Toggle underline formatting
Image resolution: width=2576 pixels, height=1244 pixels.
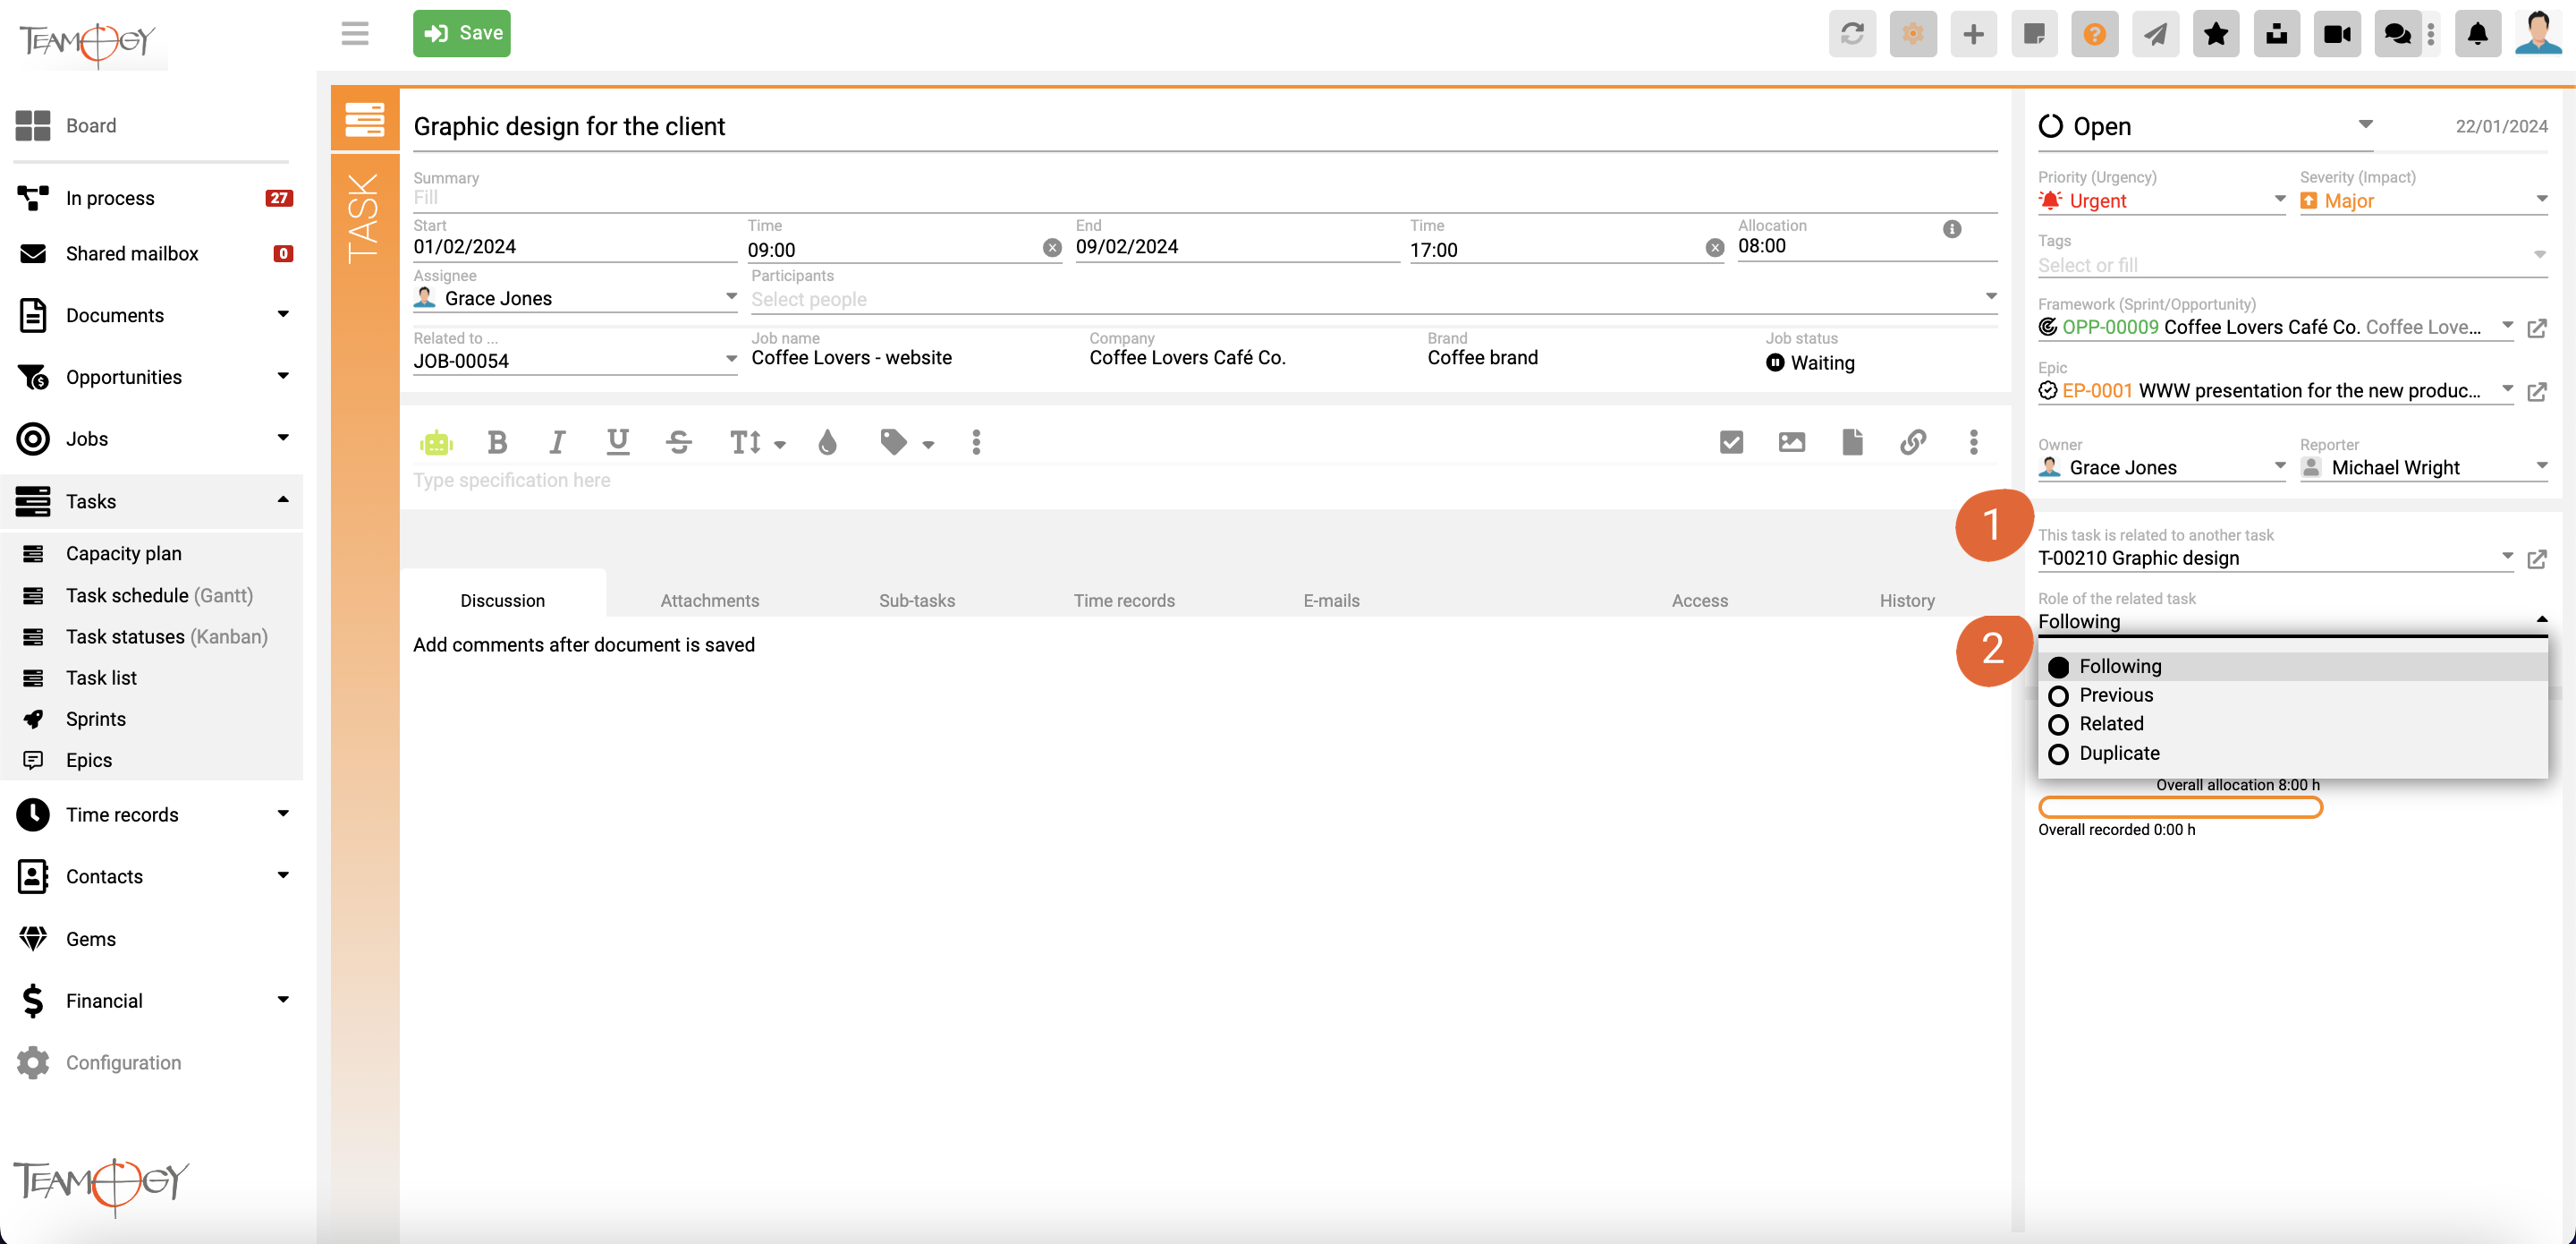coord(618,442)
